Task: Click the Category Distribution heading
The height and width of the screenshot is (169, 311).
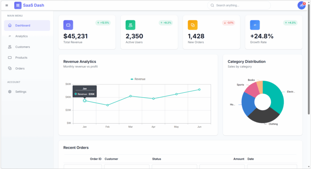Action: coord(247,62)
